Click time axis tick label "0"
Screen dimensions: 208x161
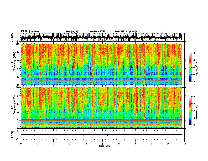21,144
